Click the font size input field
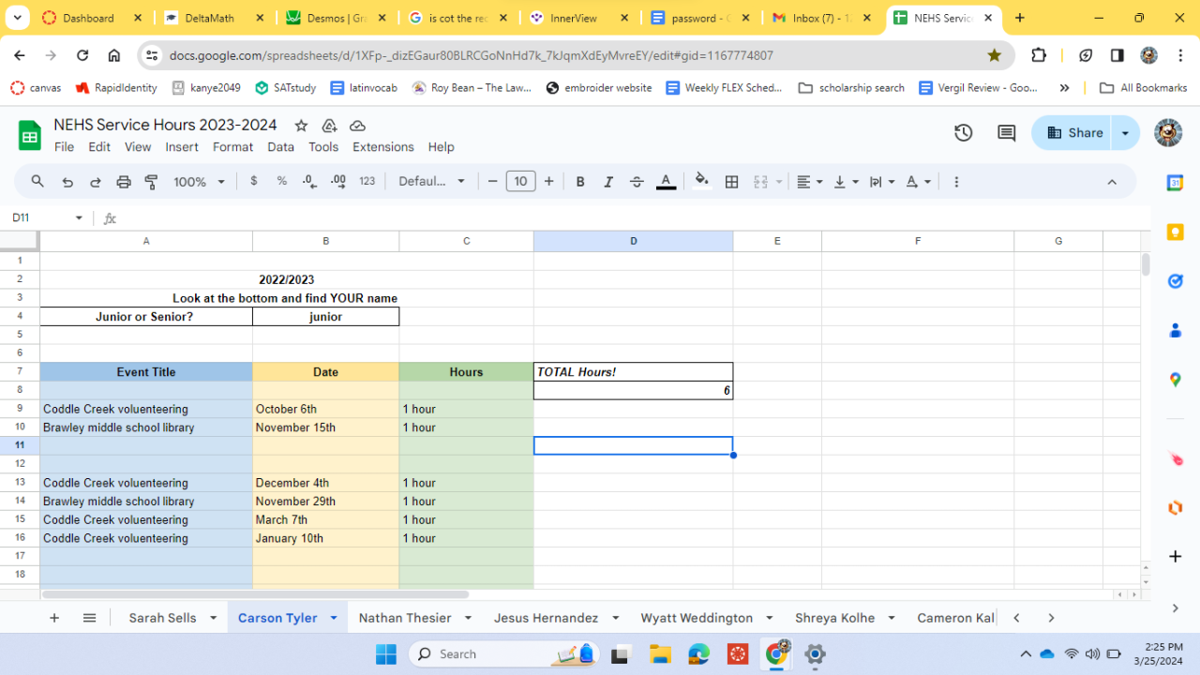The image size is (1200, 675). coord(520,182)
